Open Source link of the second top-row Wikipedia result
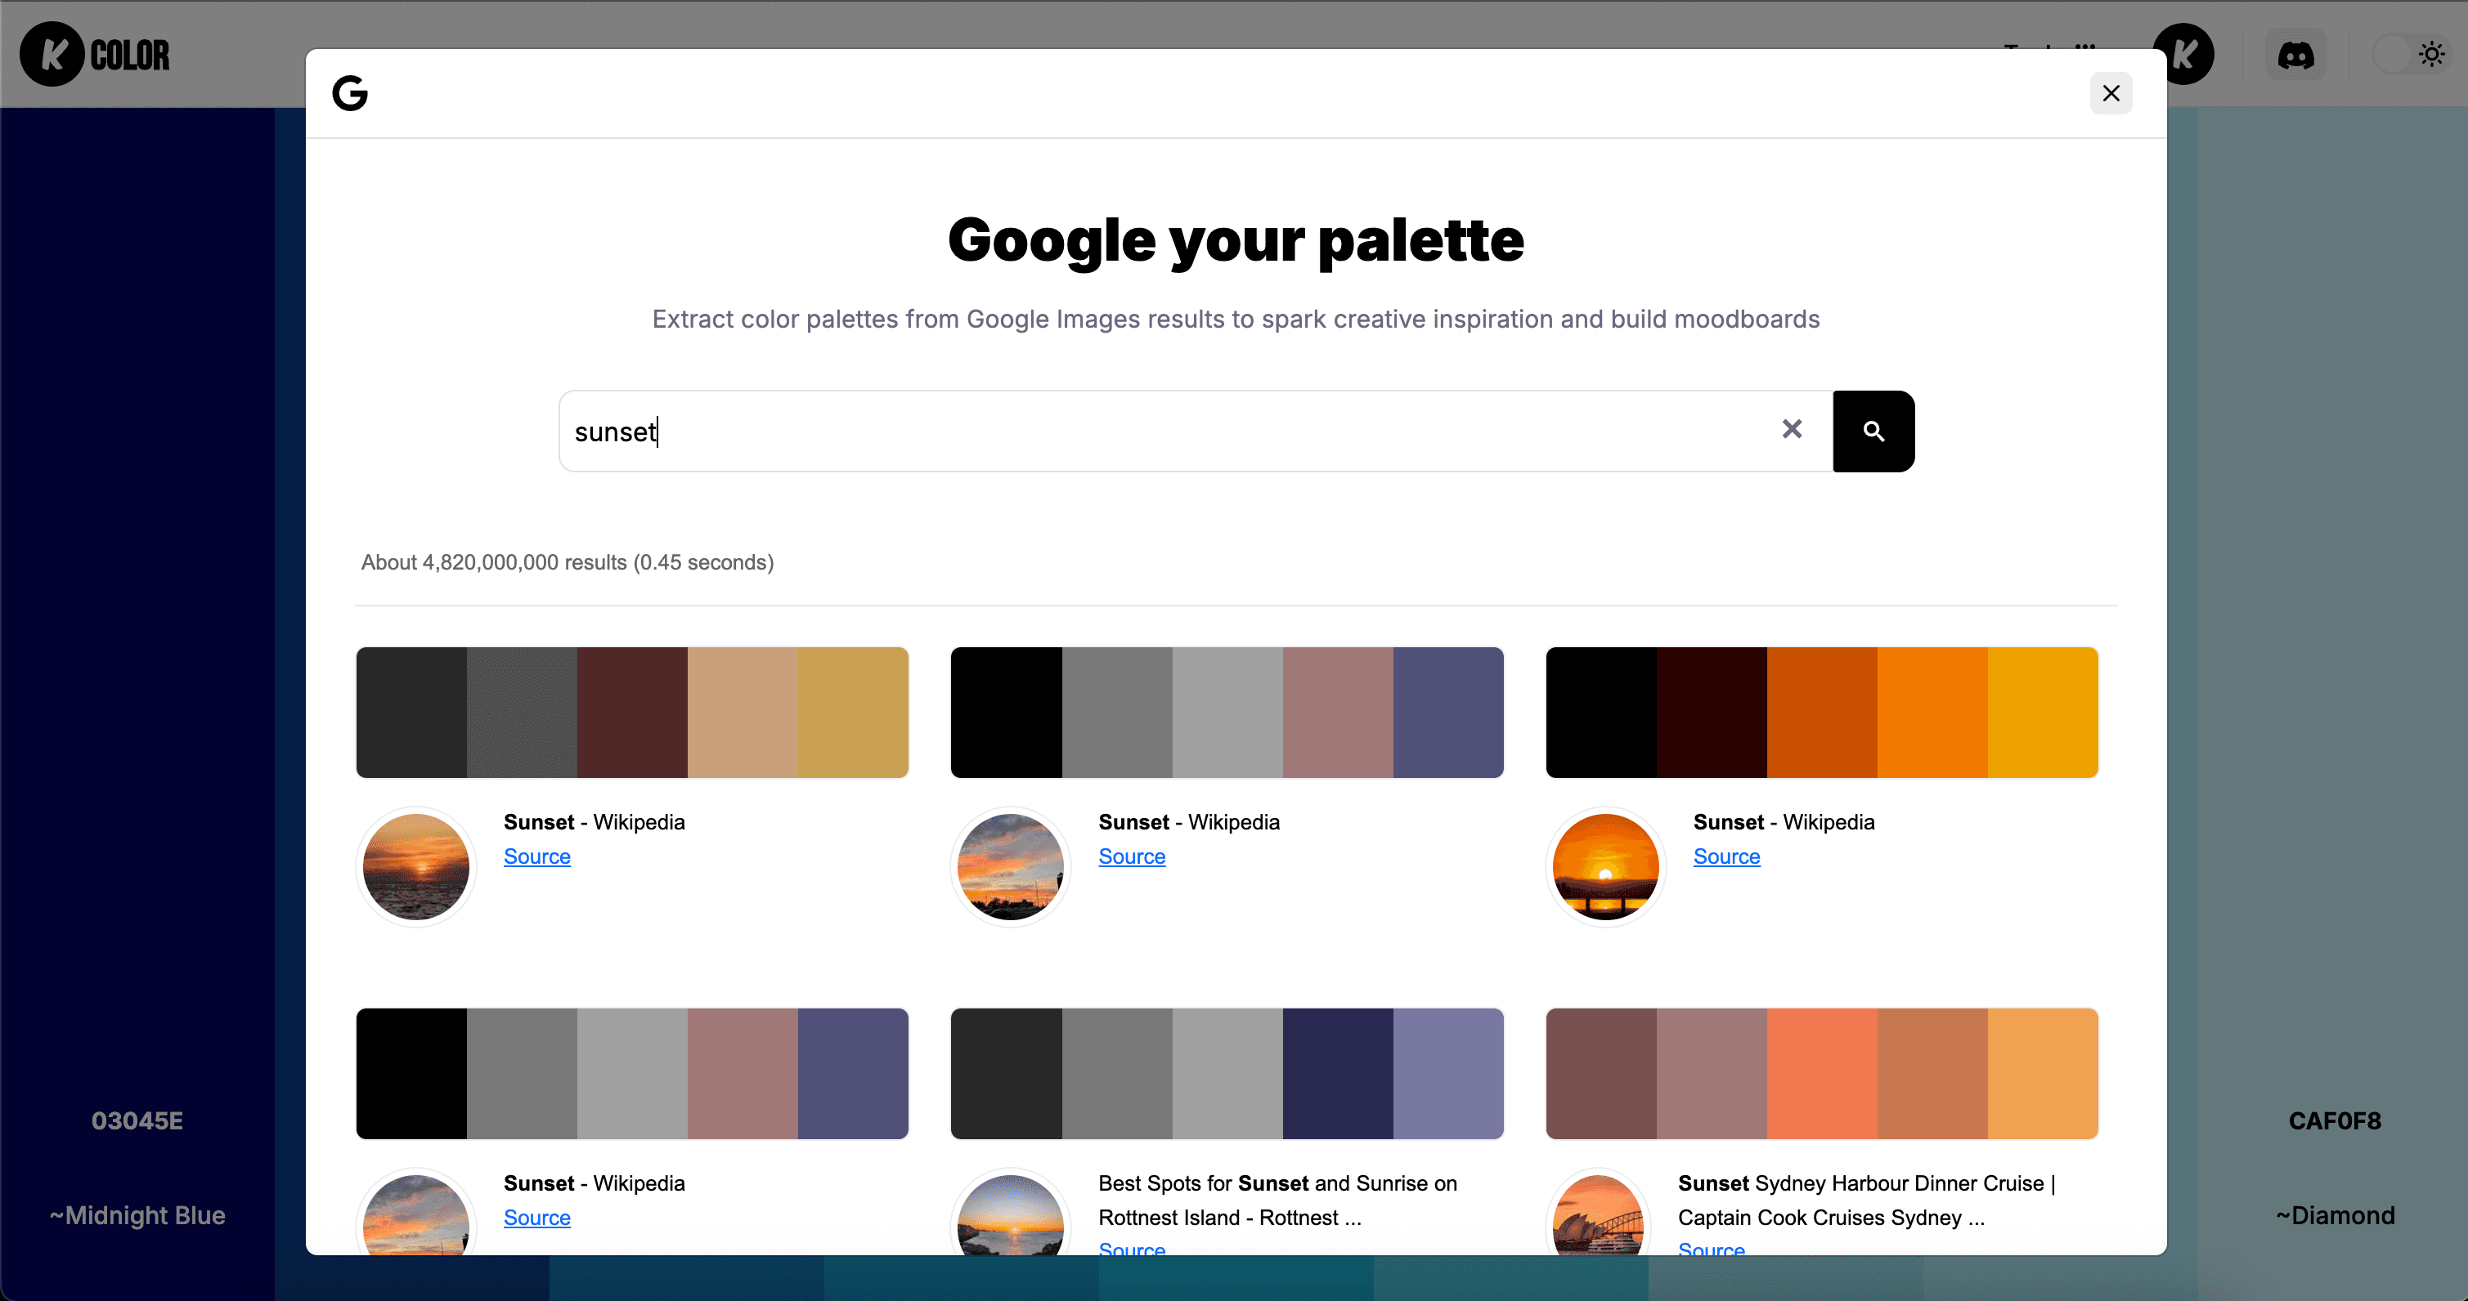Viewport: 2468px width, 1301px height. [1132, 856]
